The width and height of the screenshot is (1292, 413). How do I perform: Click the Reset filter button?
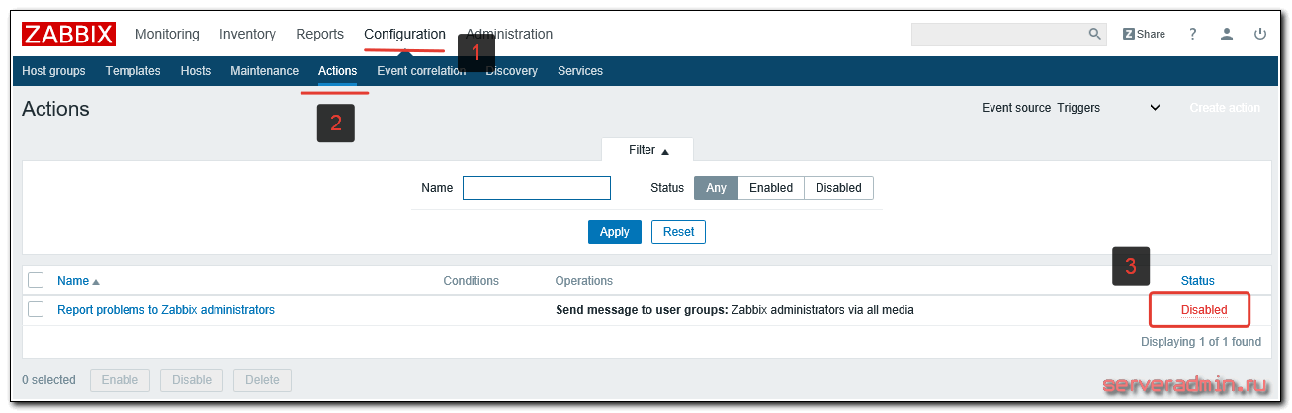click(x=678, y=232)
